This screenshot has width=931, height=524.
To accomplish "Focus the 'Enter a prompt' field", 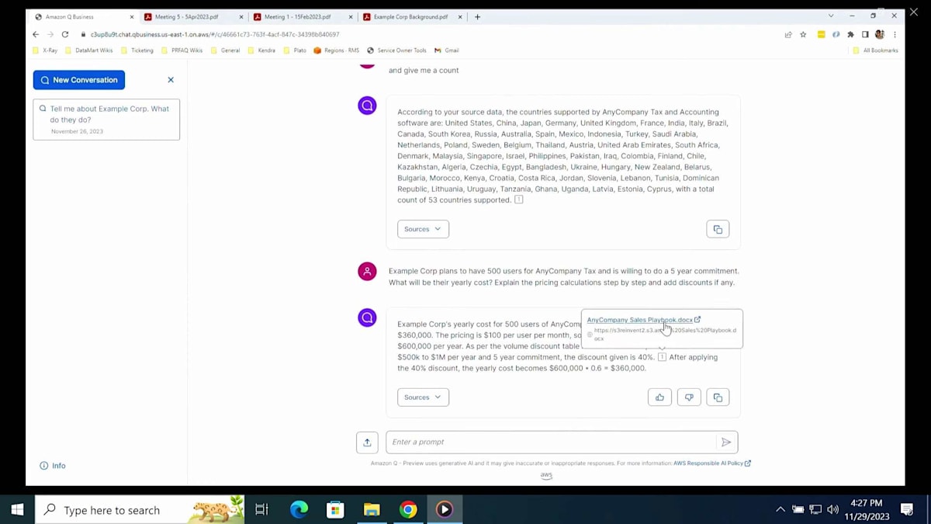I will [x=551, y=442].
